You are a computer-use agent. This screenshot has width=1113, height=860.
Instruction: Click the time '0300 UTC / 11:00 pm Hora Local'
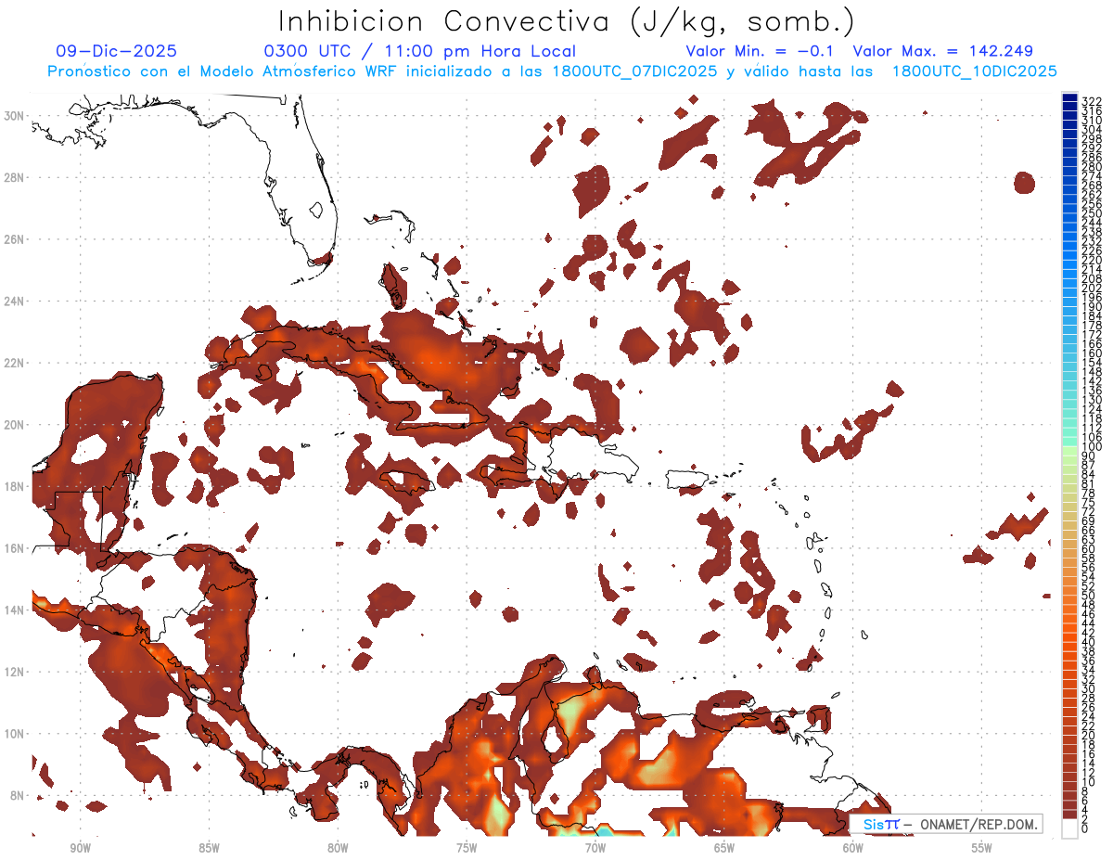(x=420, y=51)
